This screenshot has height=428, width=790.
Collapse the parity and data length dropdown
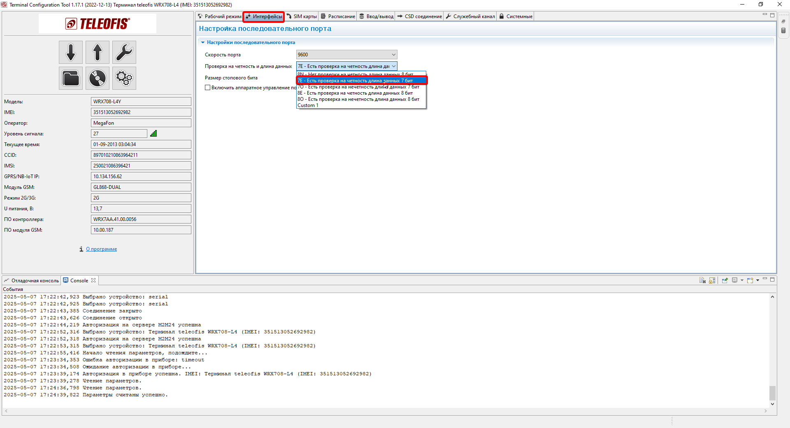point(393,66)
